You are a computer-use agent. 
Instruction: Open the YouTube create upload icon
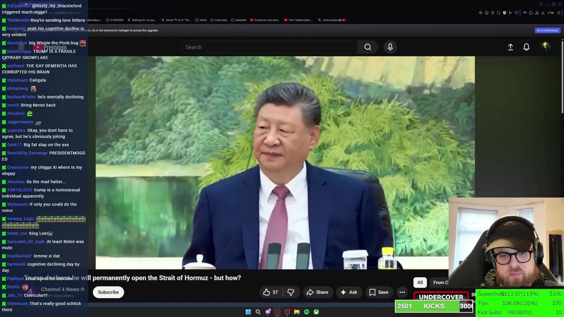[510, 47]
